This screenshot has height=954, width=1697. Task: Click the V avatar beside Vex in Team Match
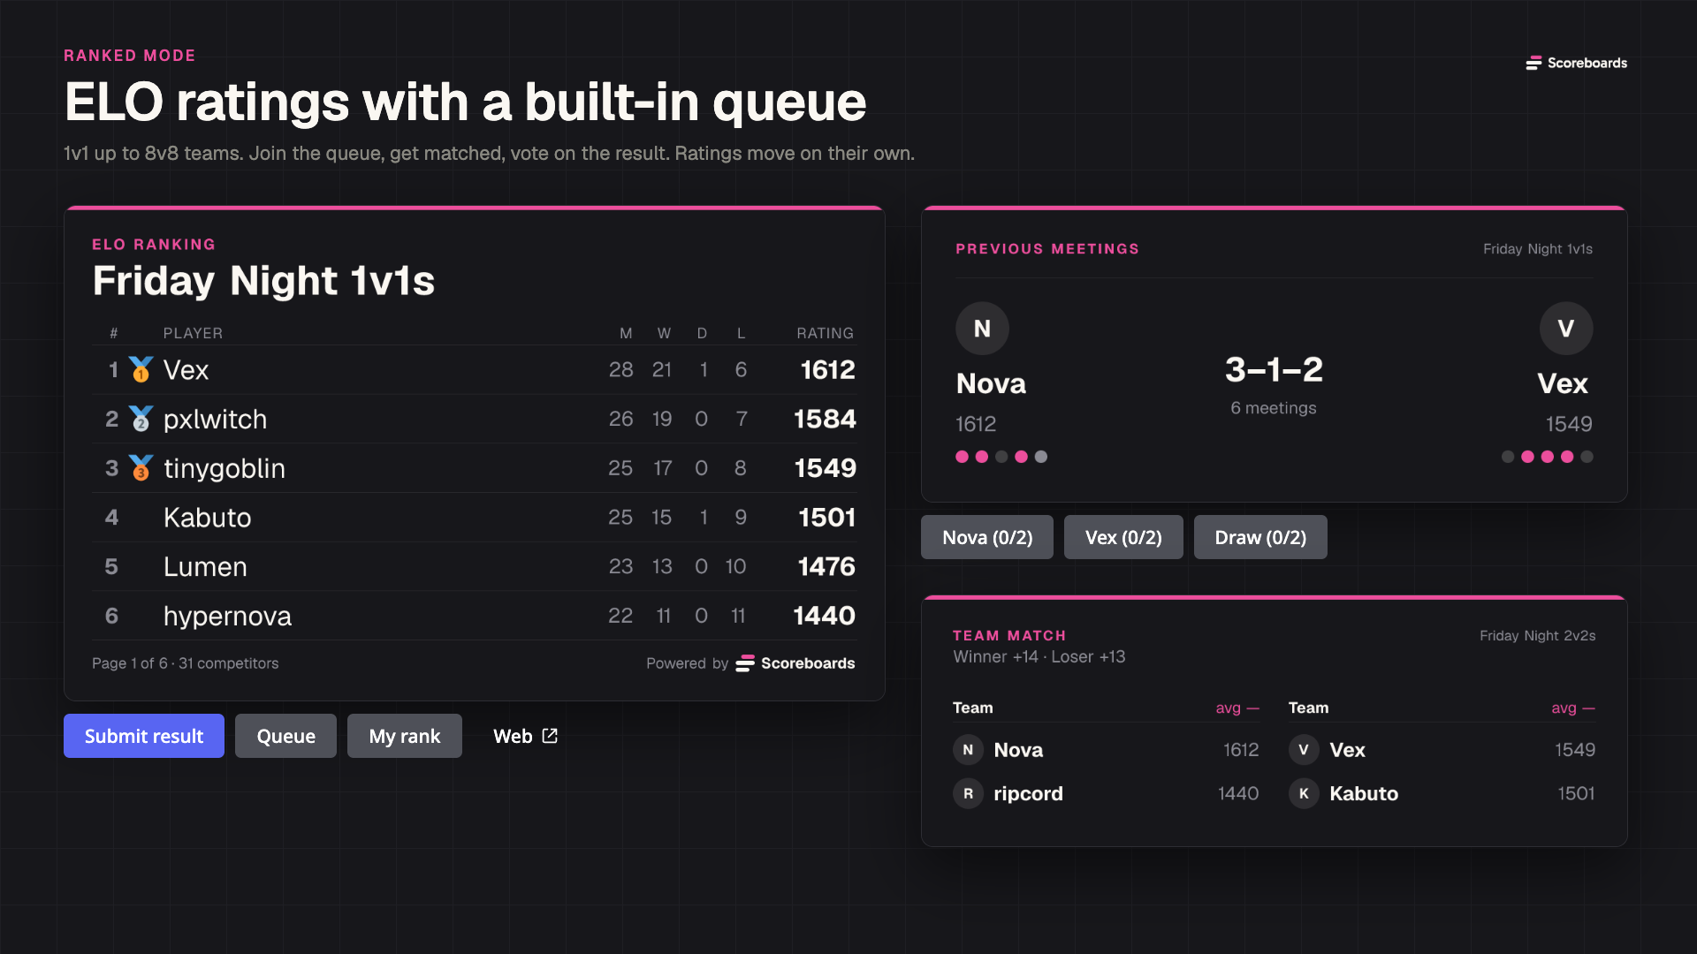(1304, 750)
